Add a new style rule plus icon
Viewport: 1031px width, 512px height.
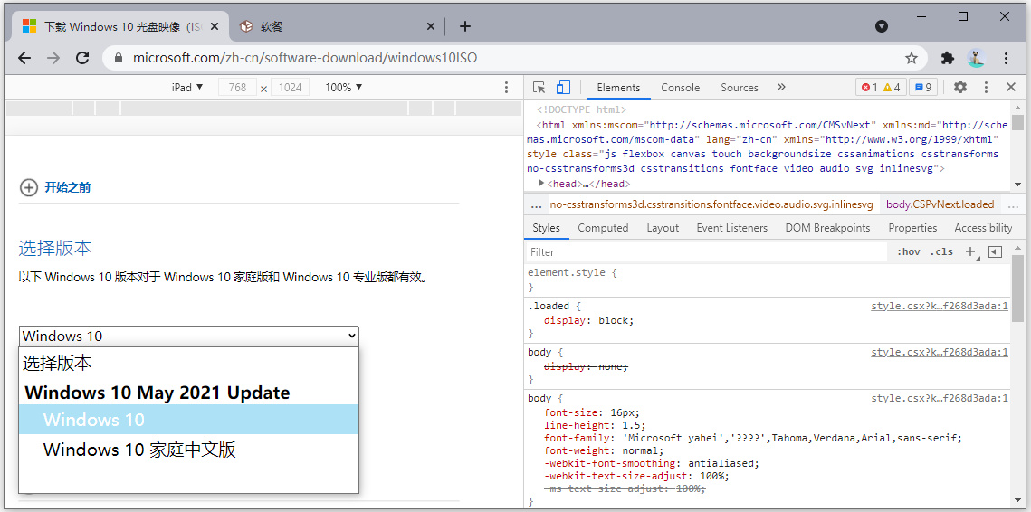coord(969,252)
